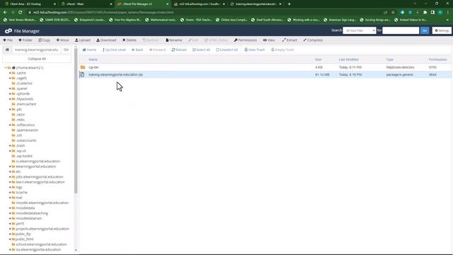
Task: Expand the mail tree folder
Action: coord(10,198)
